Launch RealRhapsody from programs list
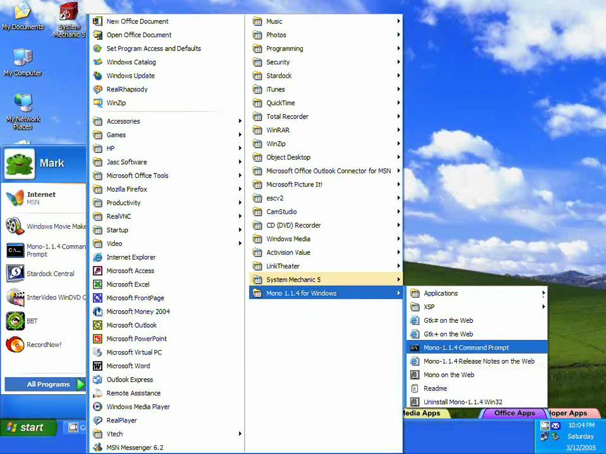Screen dimensions: 606x454 [x=167, y=89]
